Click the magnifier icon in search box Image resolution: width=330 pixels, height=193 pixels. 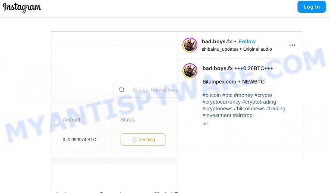point(121,89)
